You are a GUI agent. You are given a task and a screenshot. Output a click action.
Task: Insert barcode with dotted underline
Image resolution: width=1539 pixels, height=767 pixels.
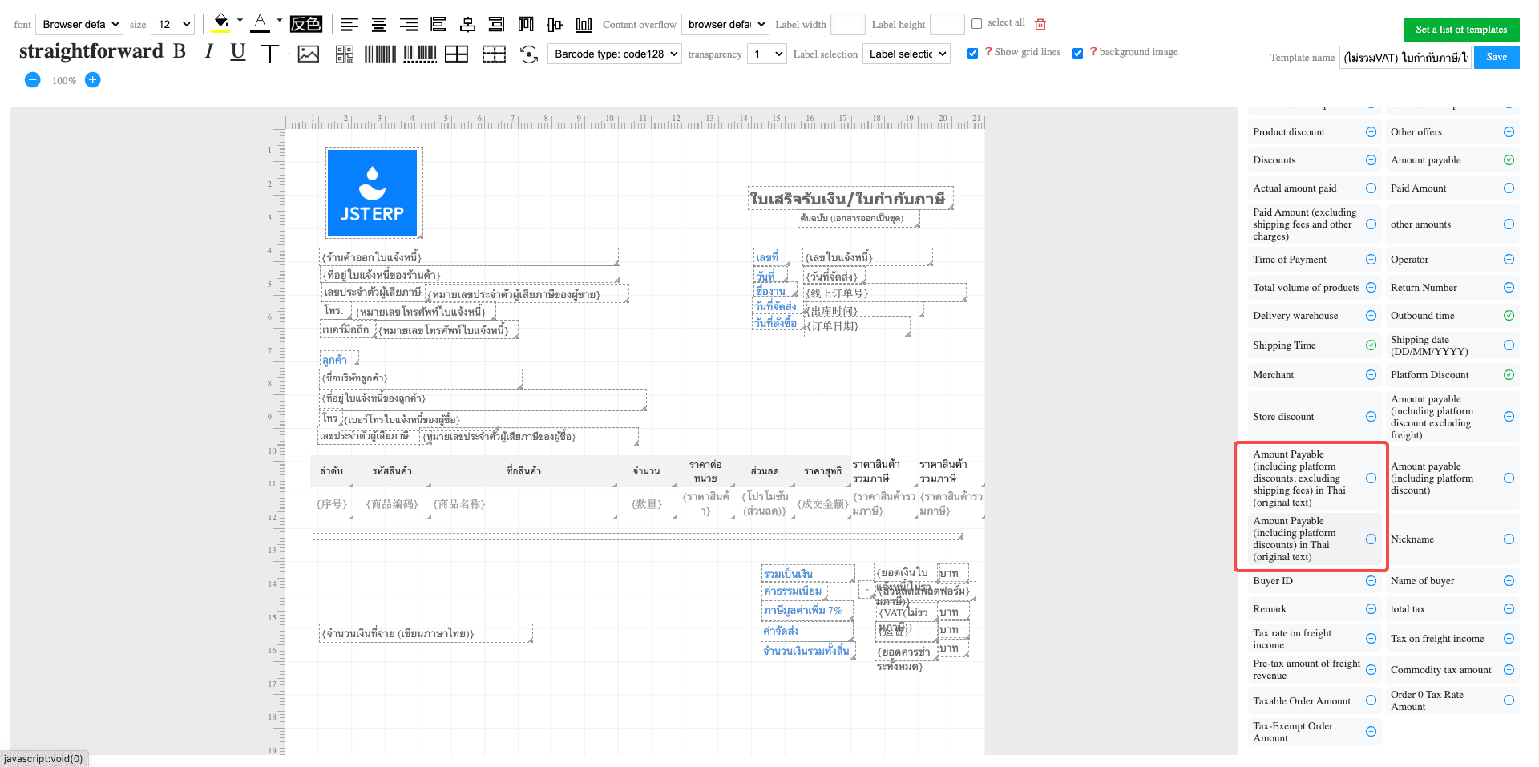[x=419, y=54]
